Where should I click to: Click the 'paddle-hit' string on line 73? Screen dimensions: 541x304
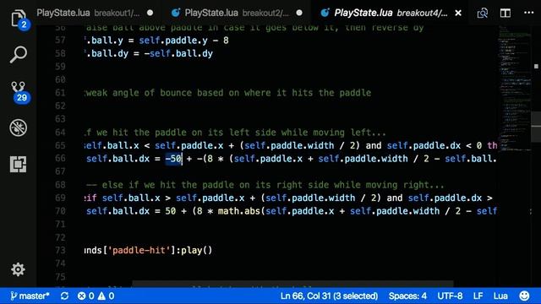tap(139, 250)
